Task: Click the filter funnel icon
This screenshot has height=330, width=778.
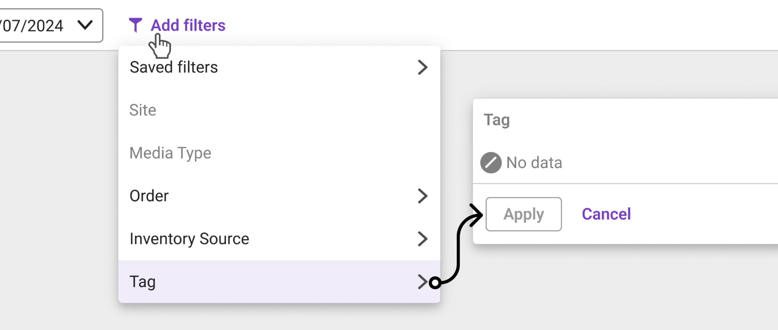Action: coord(136,25)
